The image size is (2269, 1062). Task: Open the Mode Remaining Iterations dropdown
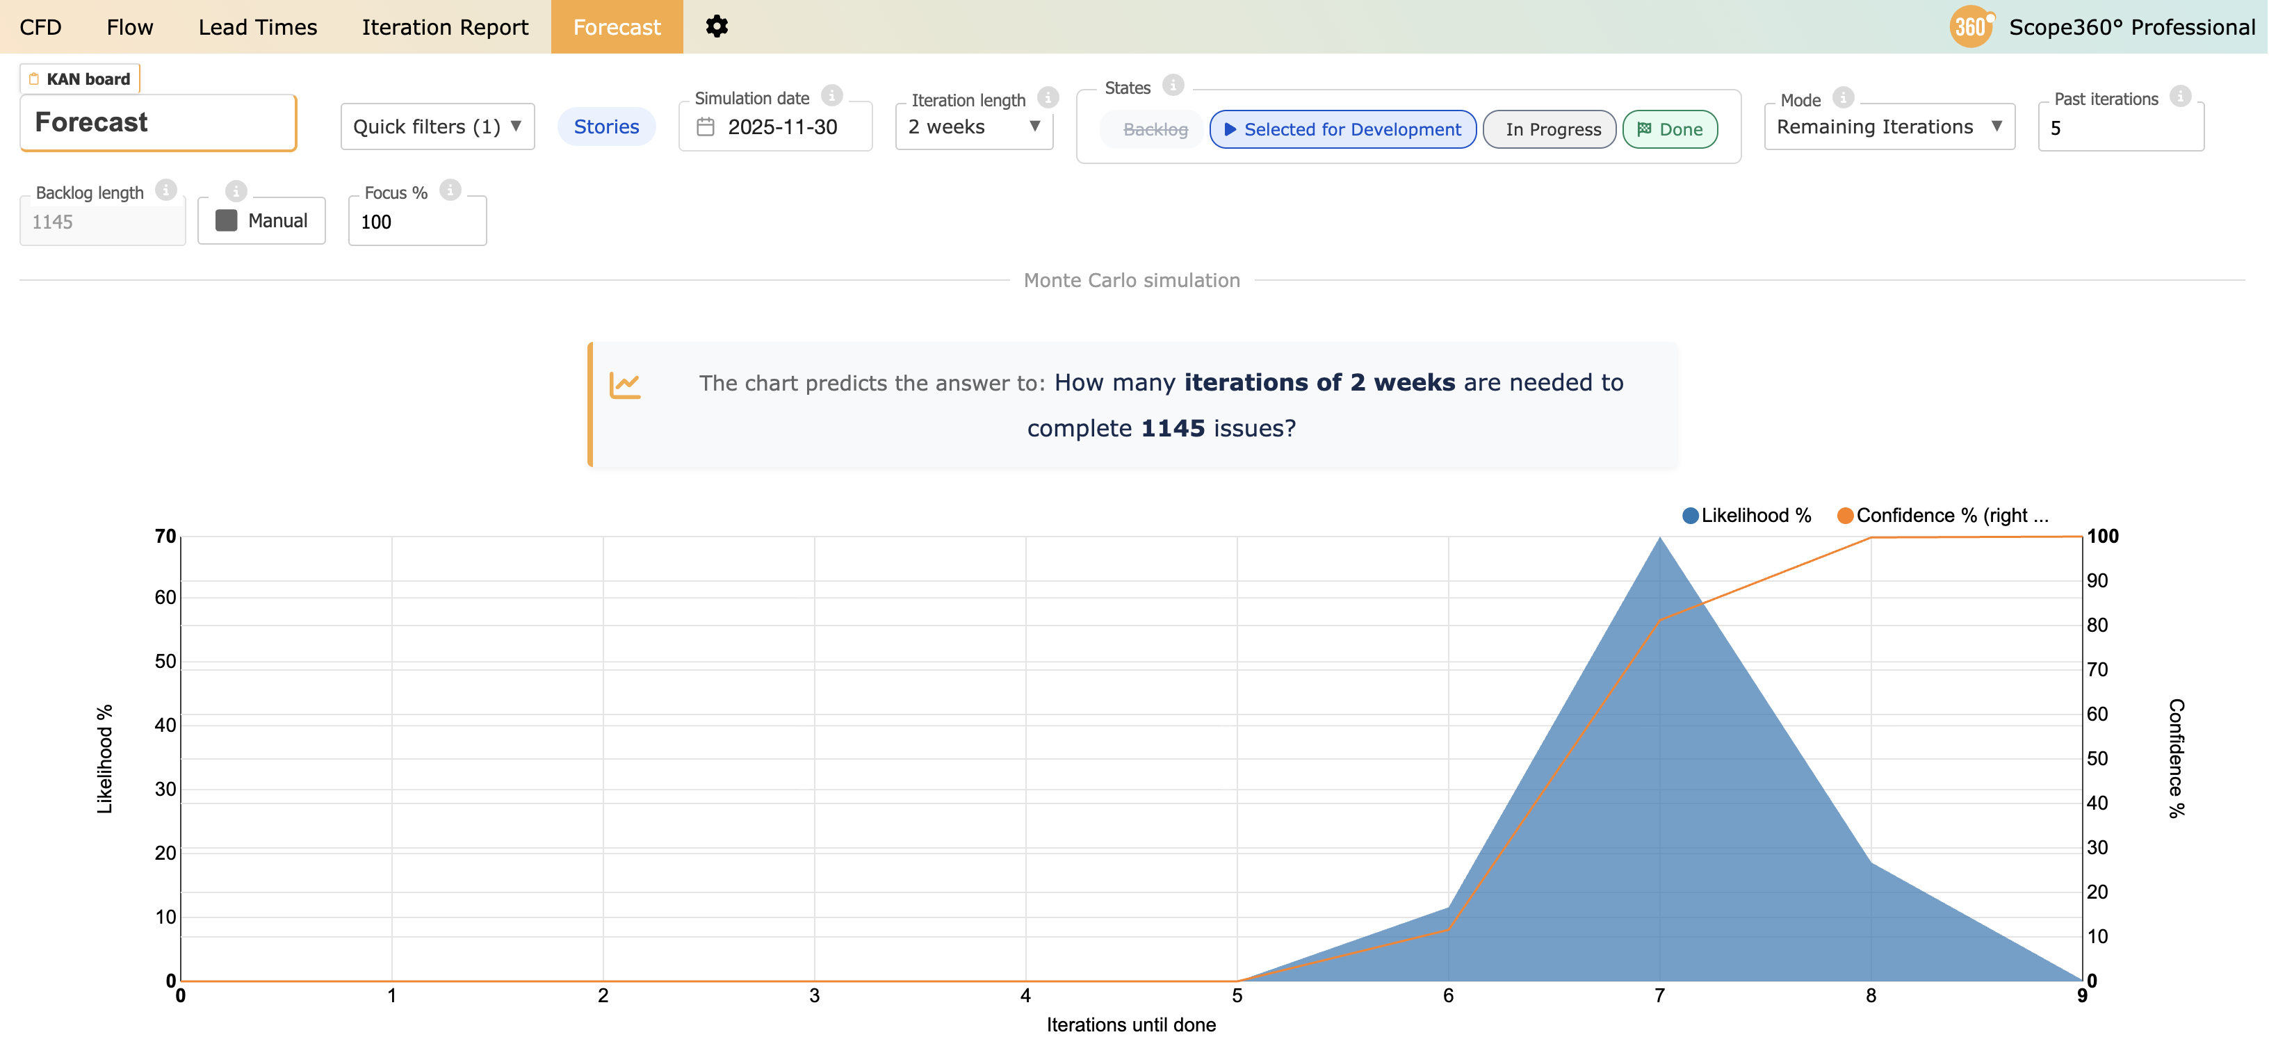1889,126
